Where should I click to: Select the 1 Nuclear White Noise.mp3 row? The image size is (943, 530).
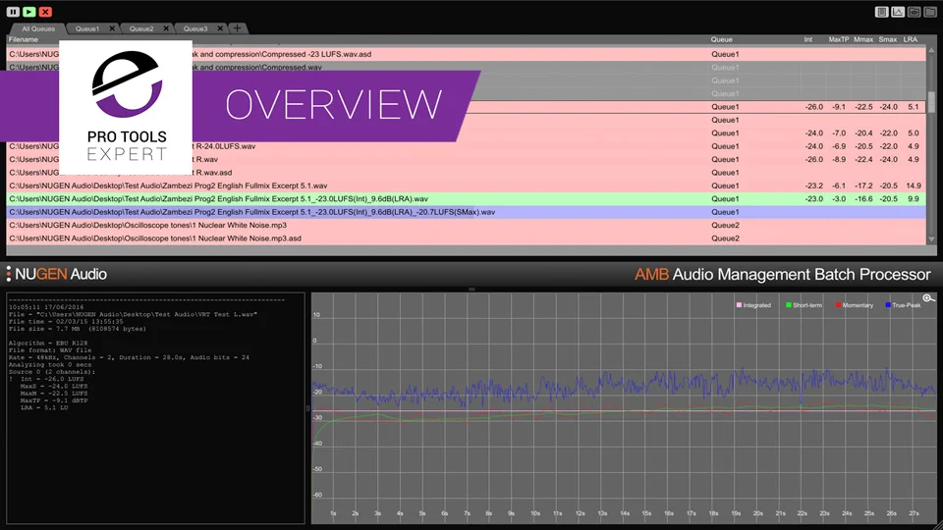(x=466, y=226)
